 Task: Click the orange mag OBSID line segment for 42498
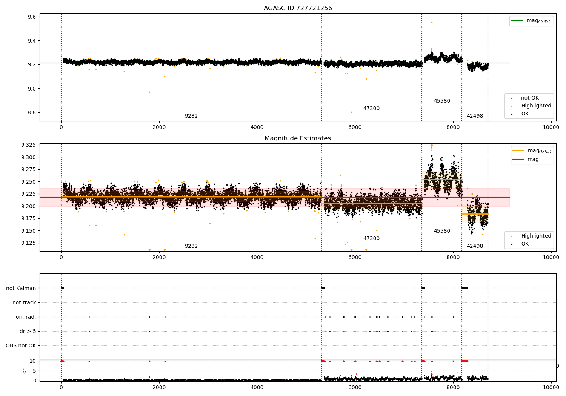(x=475, y=214)
